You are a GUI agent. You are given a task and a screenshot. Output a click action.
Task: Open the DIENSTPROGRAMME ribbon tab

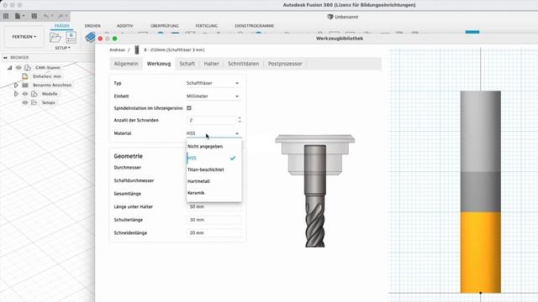coord(254,26)
